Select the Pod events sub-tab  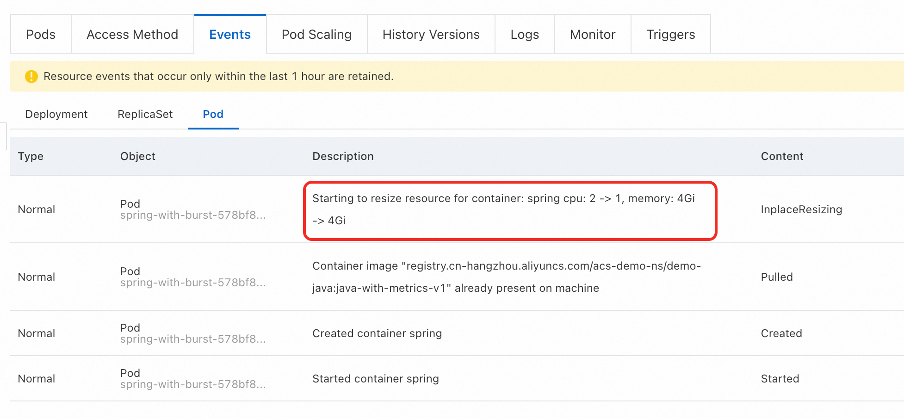coord(213,114)
